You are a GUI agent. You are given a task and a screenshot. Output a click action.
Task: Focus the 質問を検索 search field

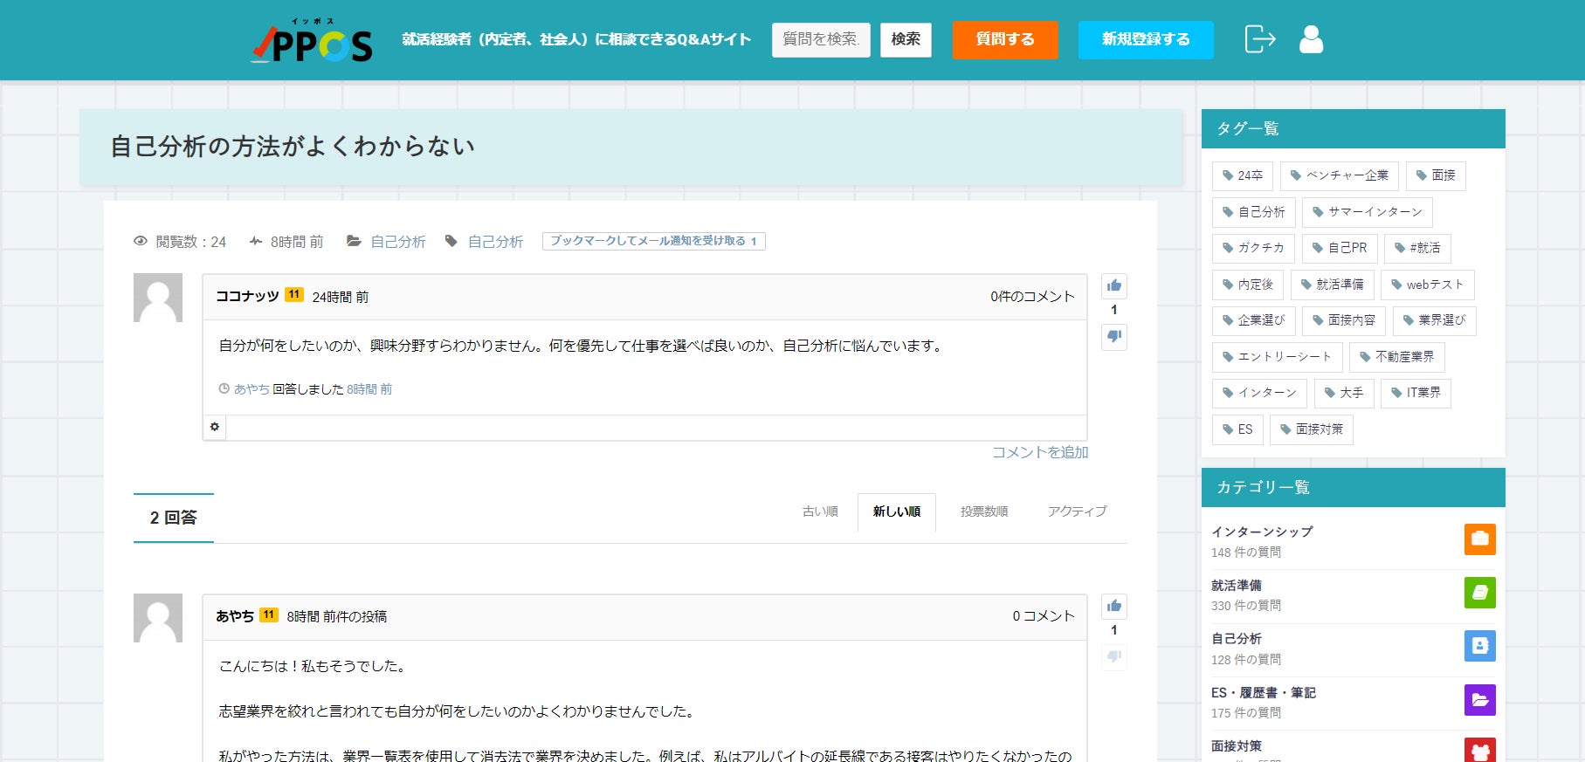point(821,40)
